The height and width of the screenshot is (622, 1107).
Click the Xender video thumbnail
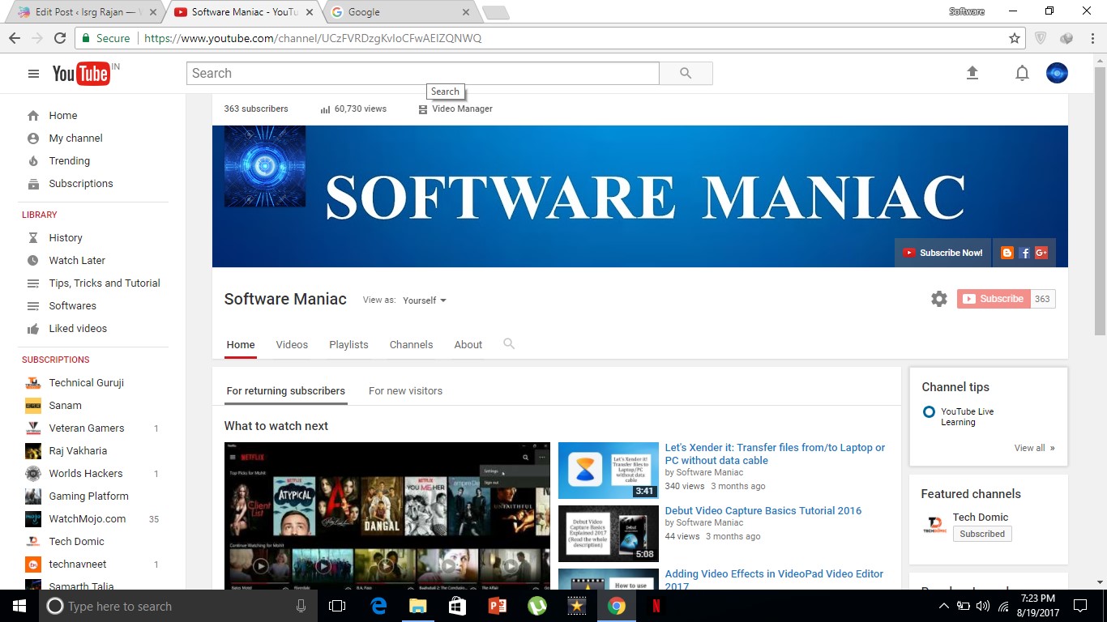click(x=609, y=471)
